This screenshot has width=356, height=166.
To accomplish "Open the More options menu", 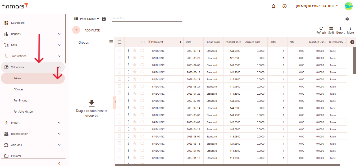I will pos(350,30).
